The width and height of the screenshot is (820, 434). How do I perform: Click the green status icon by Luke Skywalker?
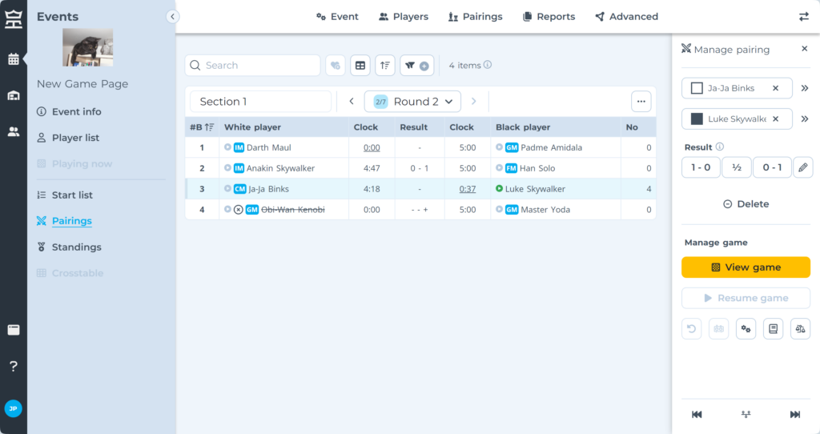[x=499, y=188]
